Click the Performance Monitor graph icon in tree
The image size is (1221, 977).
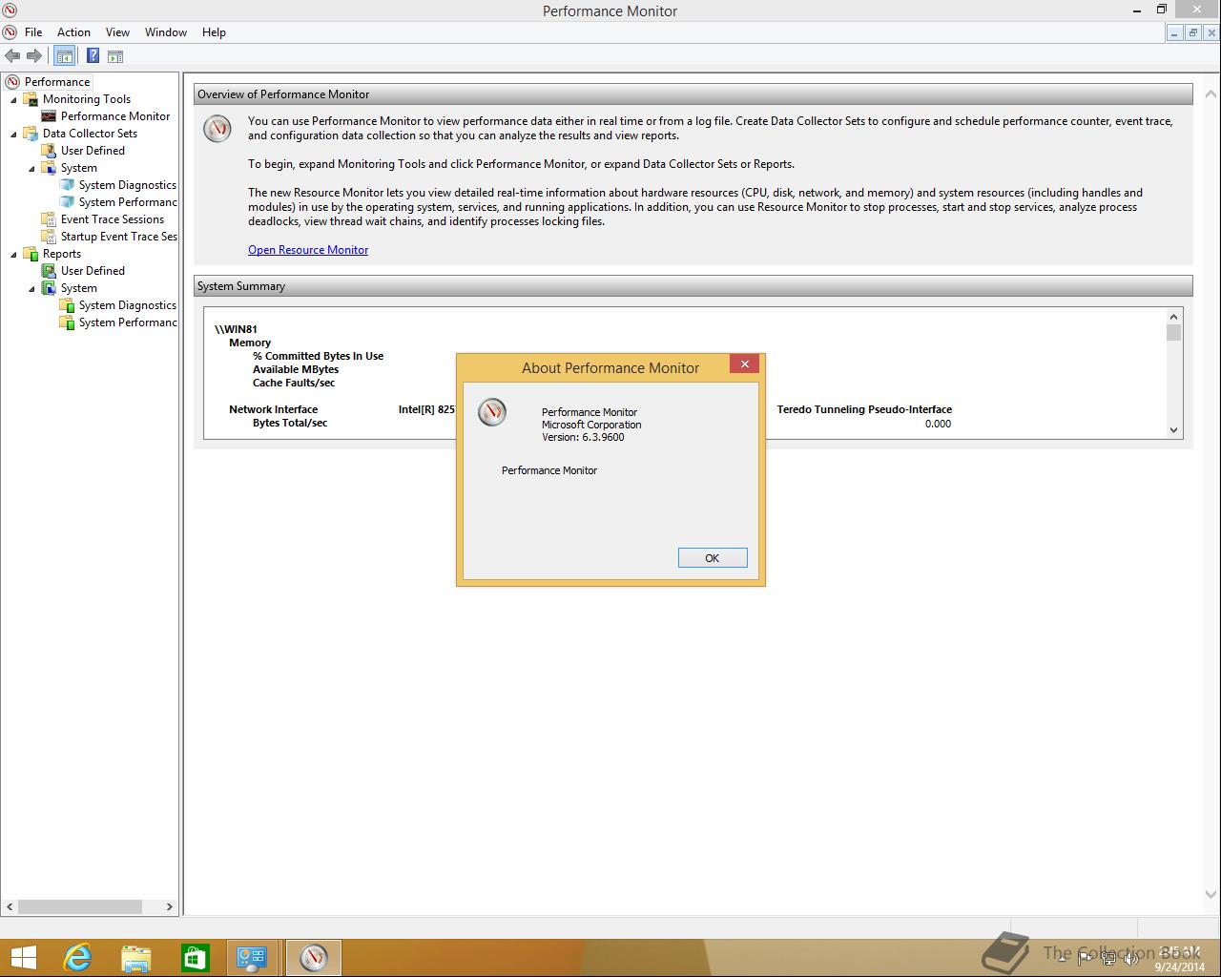pos(49,116)
